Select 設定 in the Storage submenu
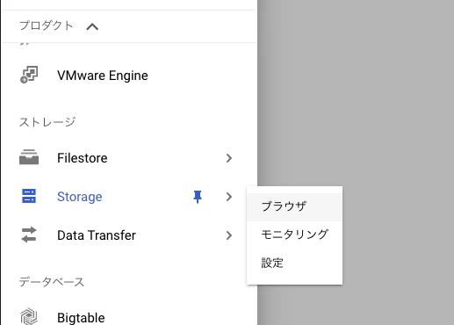This screenshot has width=454, height=325. pos(294,263)
